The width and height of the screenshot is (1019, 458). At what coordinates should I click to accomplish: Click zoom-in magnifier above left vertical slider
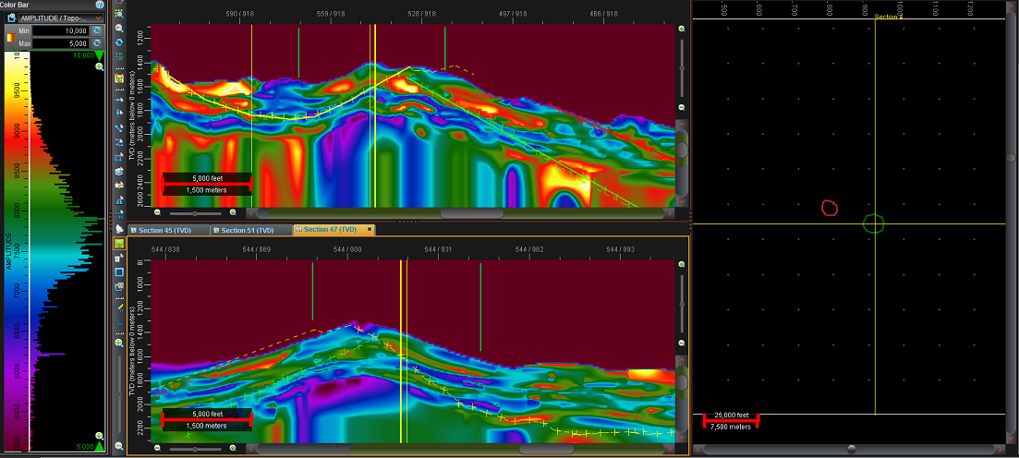pyautogui.click(x=119, y=343)
